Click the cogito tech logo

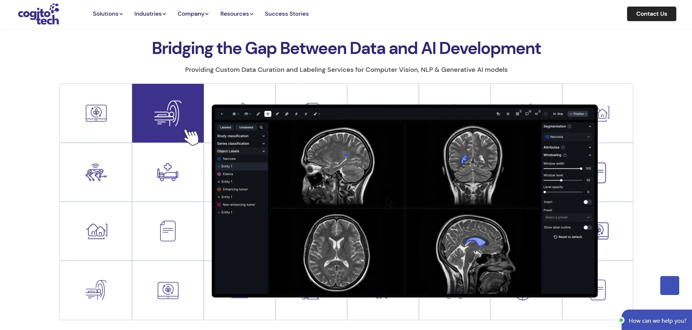tap(39, 14)
